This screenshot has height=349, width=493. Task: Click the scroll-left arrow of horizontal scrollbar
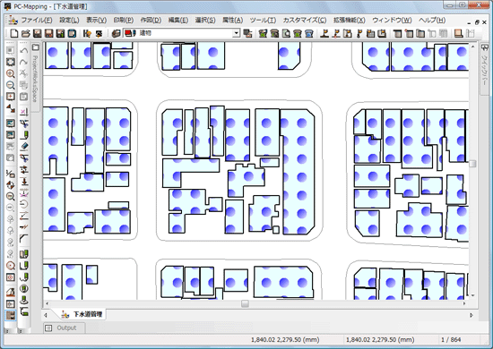47,303
